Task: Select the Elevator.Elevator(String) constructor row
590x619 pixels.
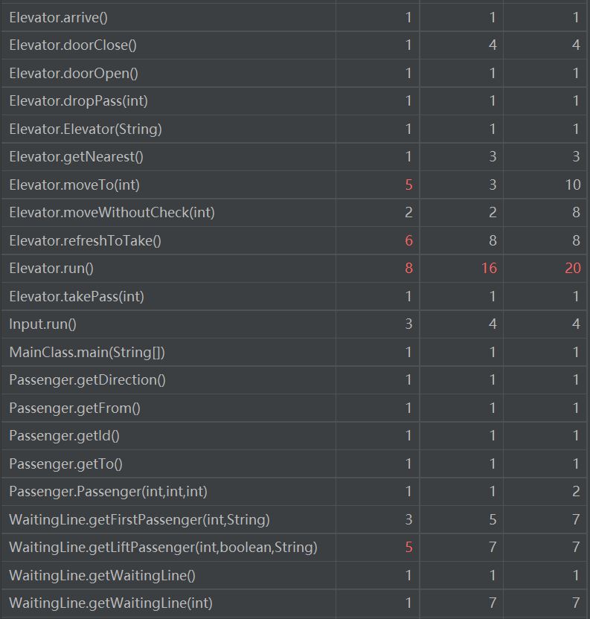Action: click(86, 129)
